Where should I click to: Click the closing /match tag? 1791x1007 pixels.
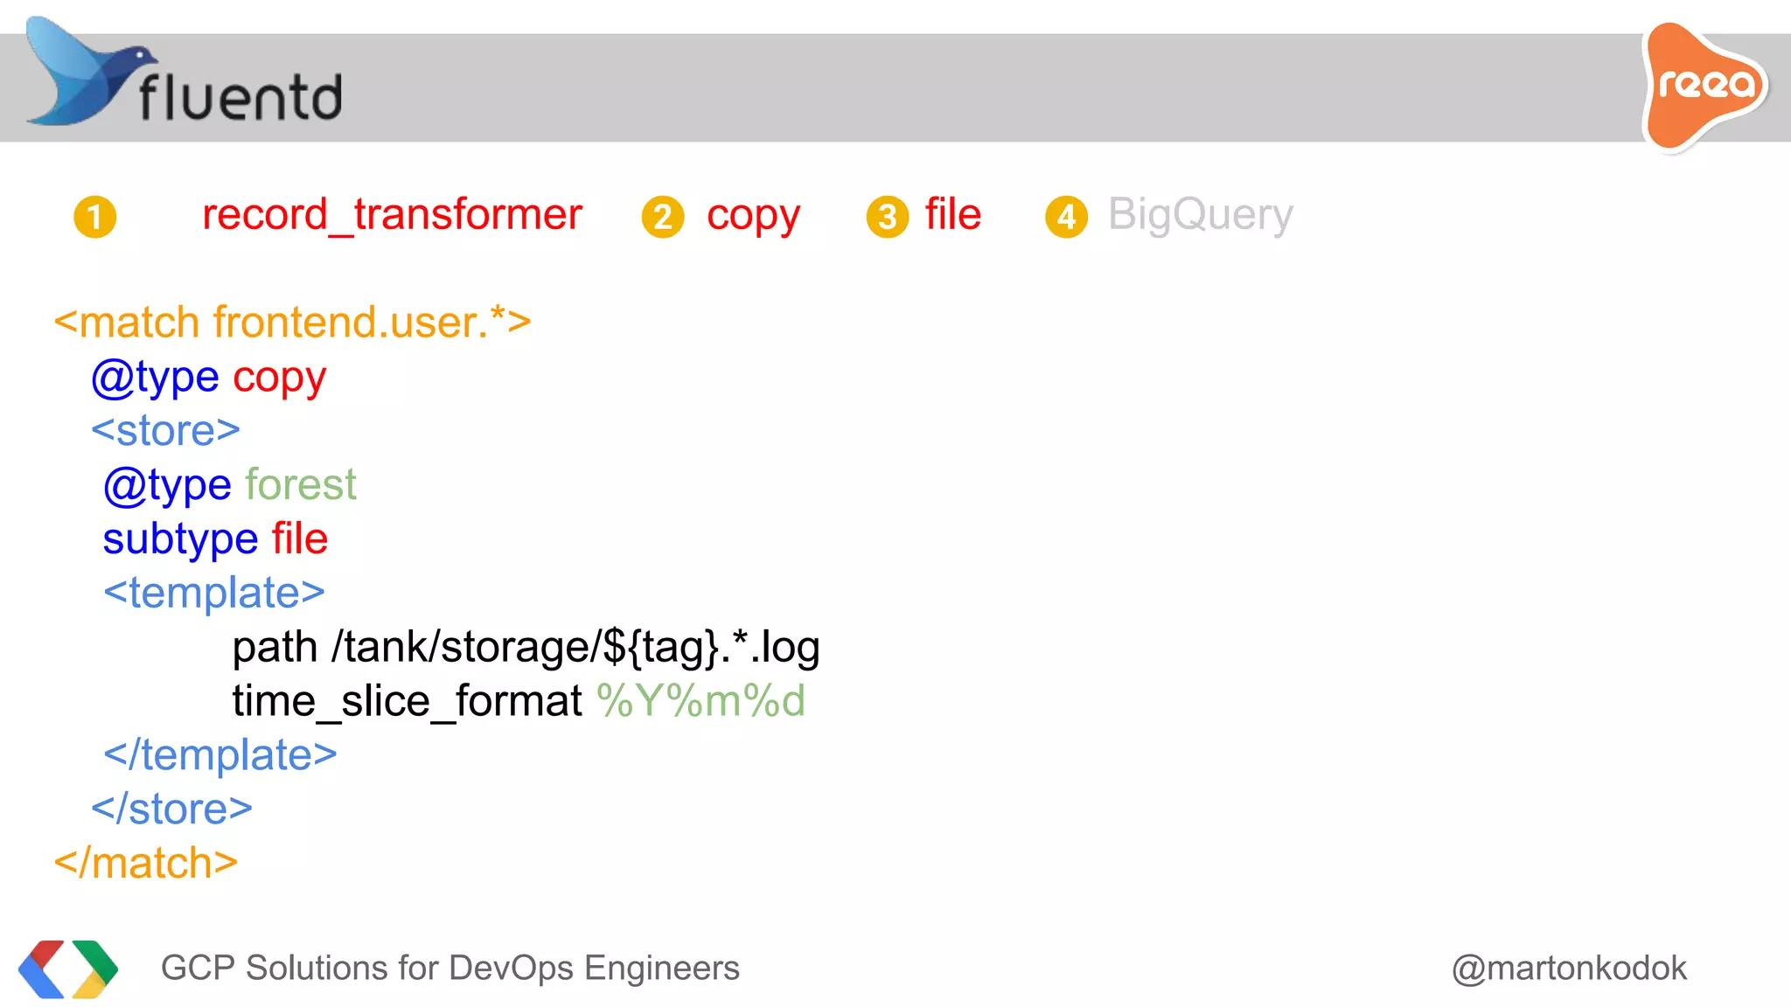[x=146, y=864]
